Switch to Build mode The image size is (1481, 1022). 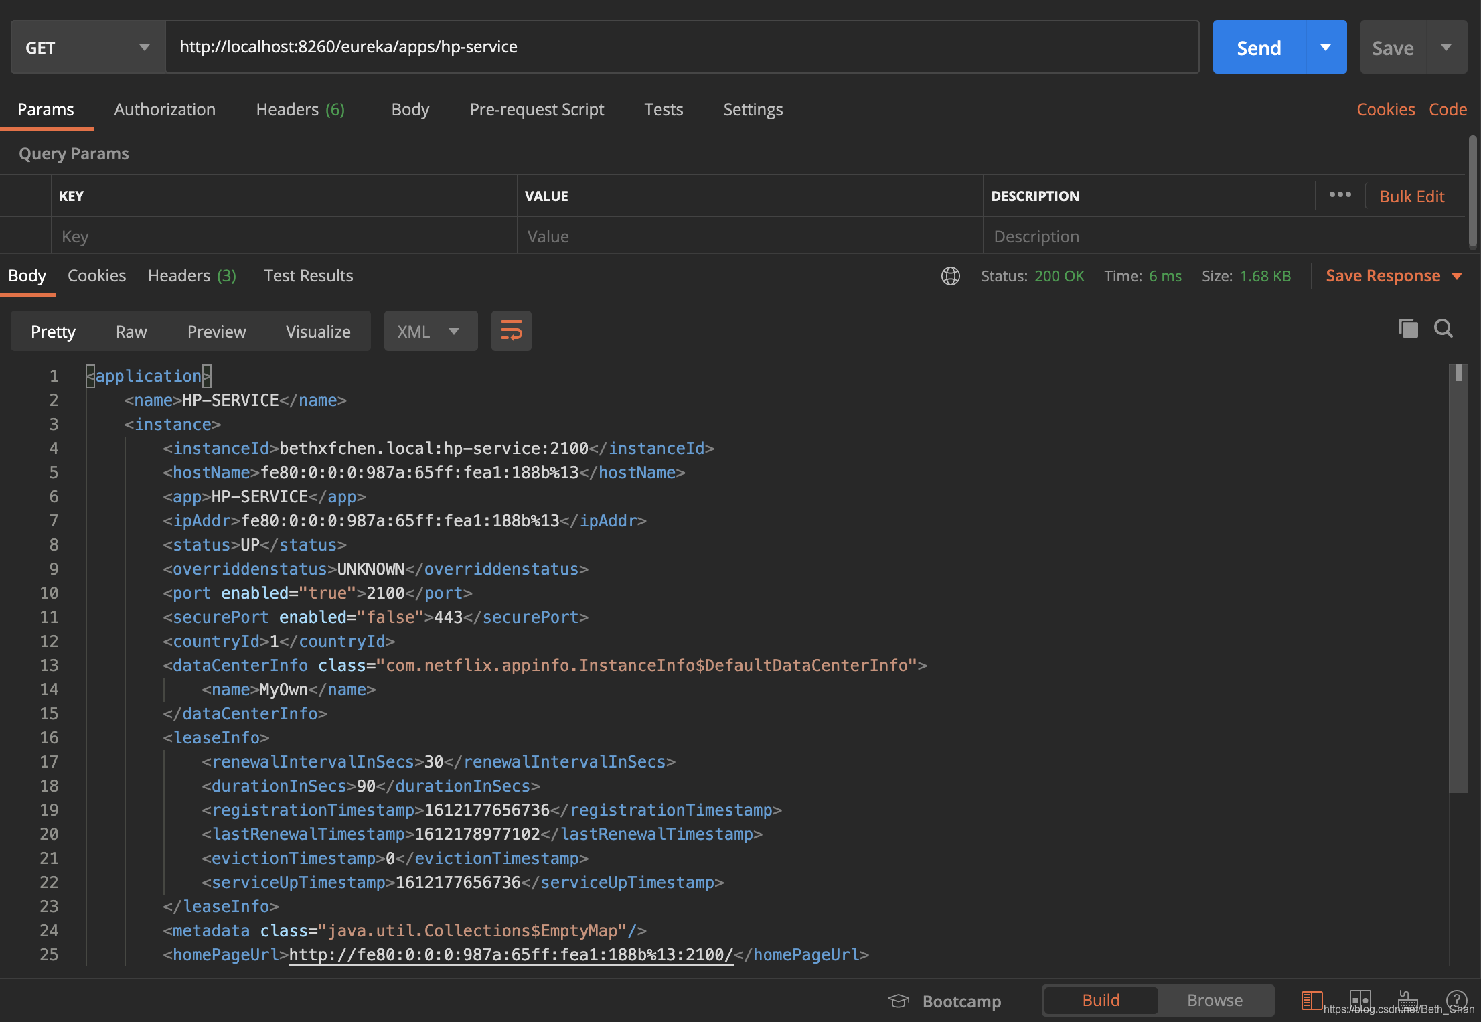tap(1101, 1000)
